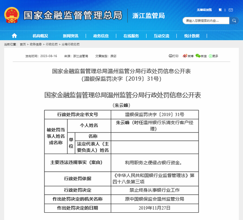Click the 作出处罚决定的机关名称 label
Viewport: 243px width, 220px height.
[x=78, y=199]
